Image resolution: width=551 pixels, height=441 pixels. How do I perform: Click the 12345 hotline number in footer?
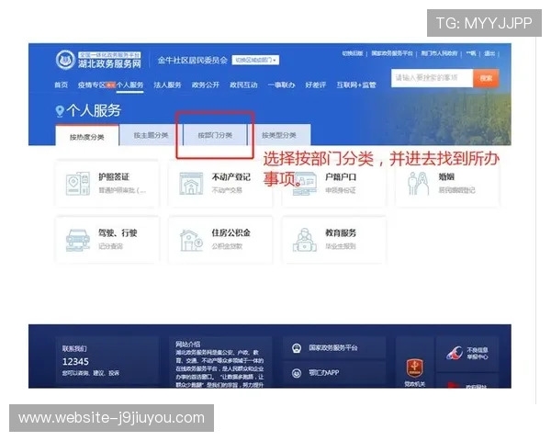pos(75,361)
